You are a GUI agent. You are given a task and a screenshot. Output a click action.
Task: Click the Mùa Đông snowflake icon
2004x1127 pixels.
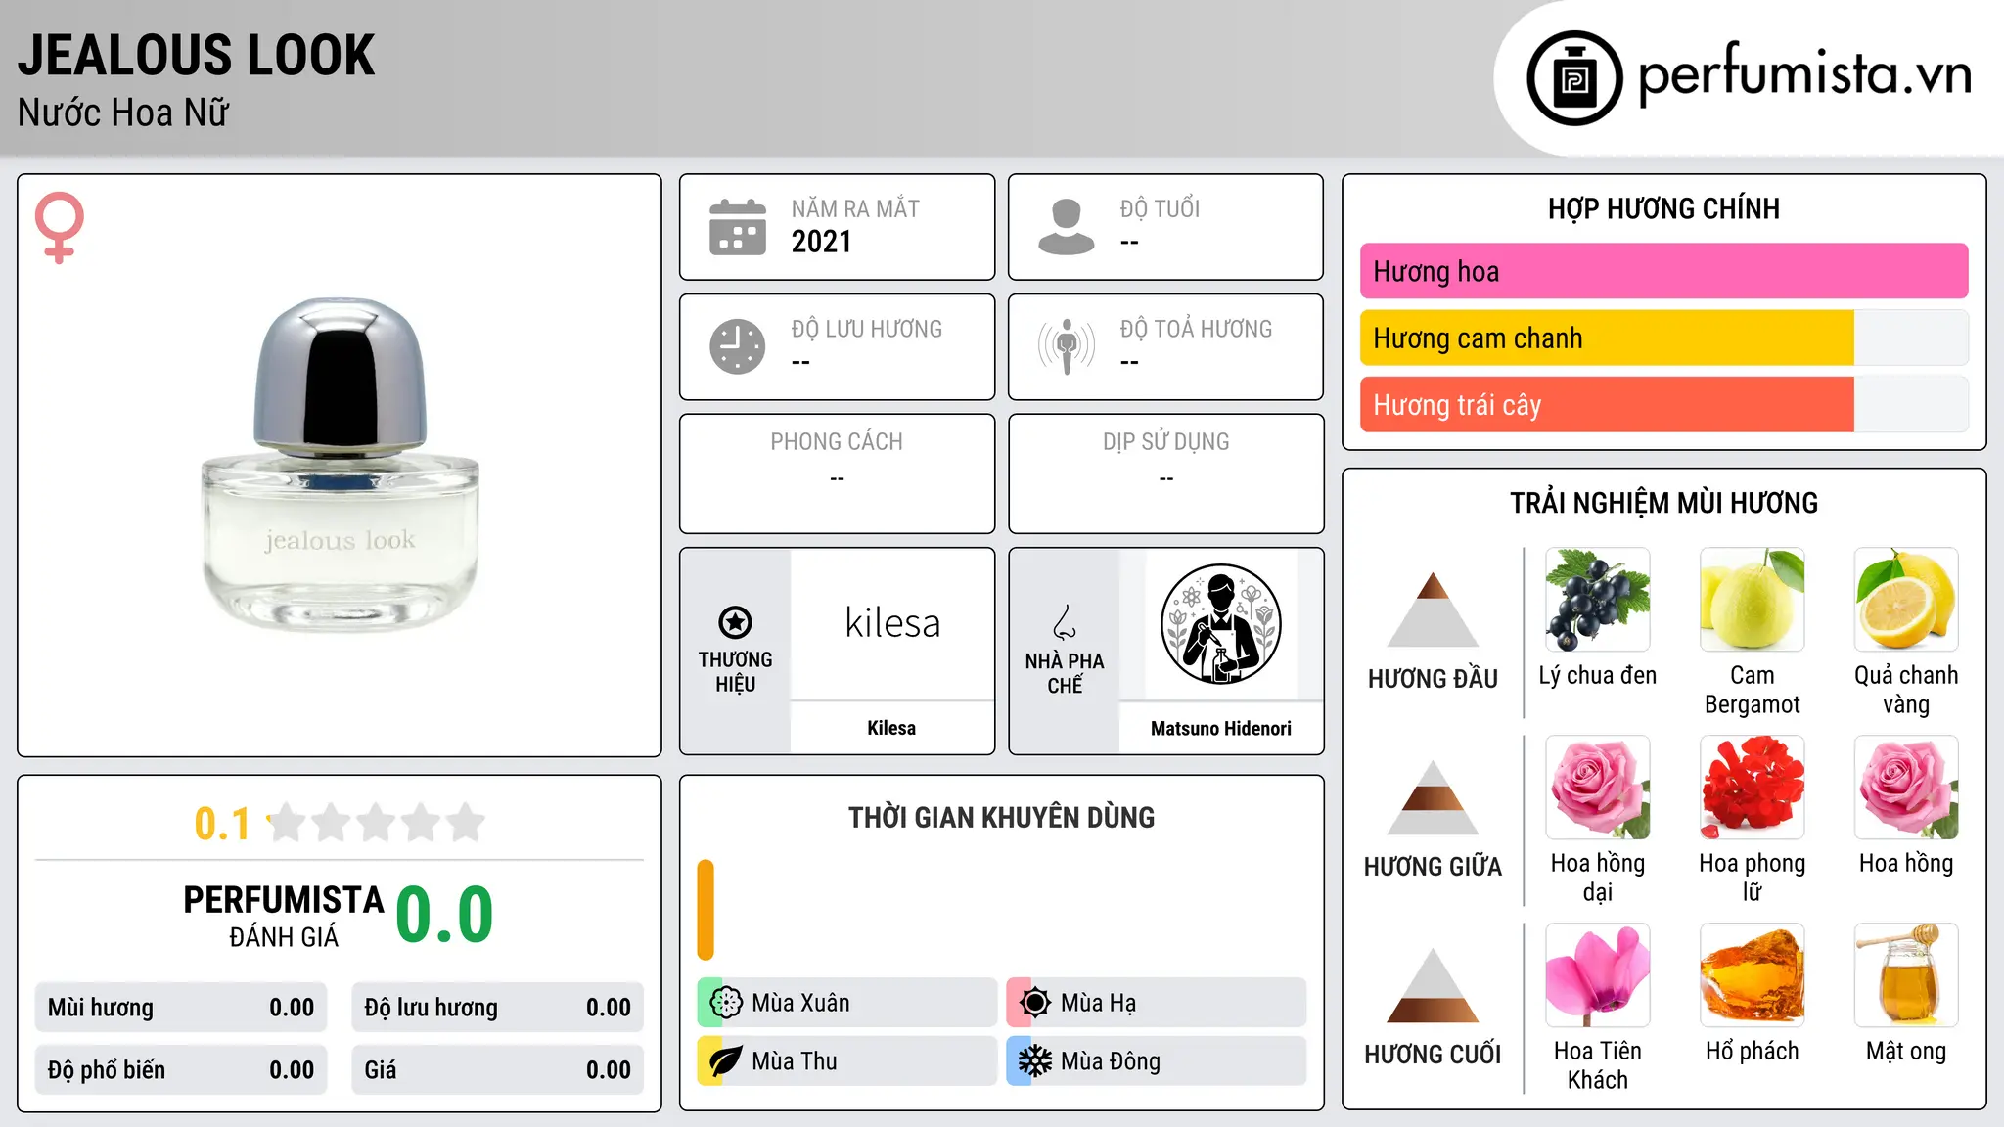click(x=1035, y=1061)
